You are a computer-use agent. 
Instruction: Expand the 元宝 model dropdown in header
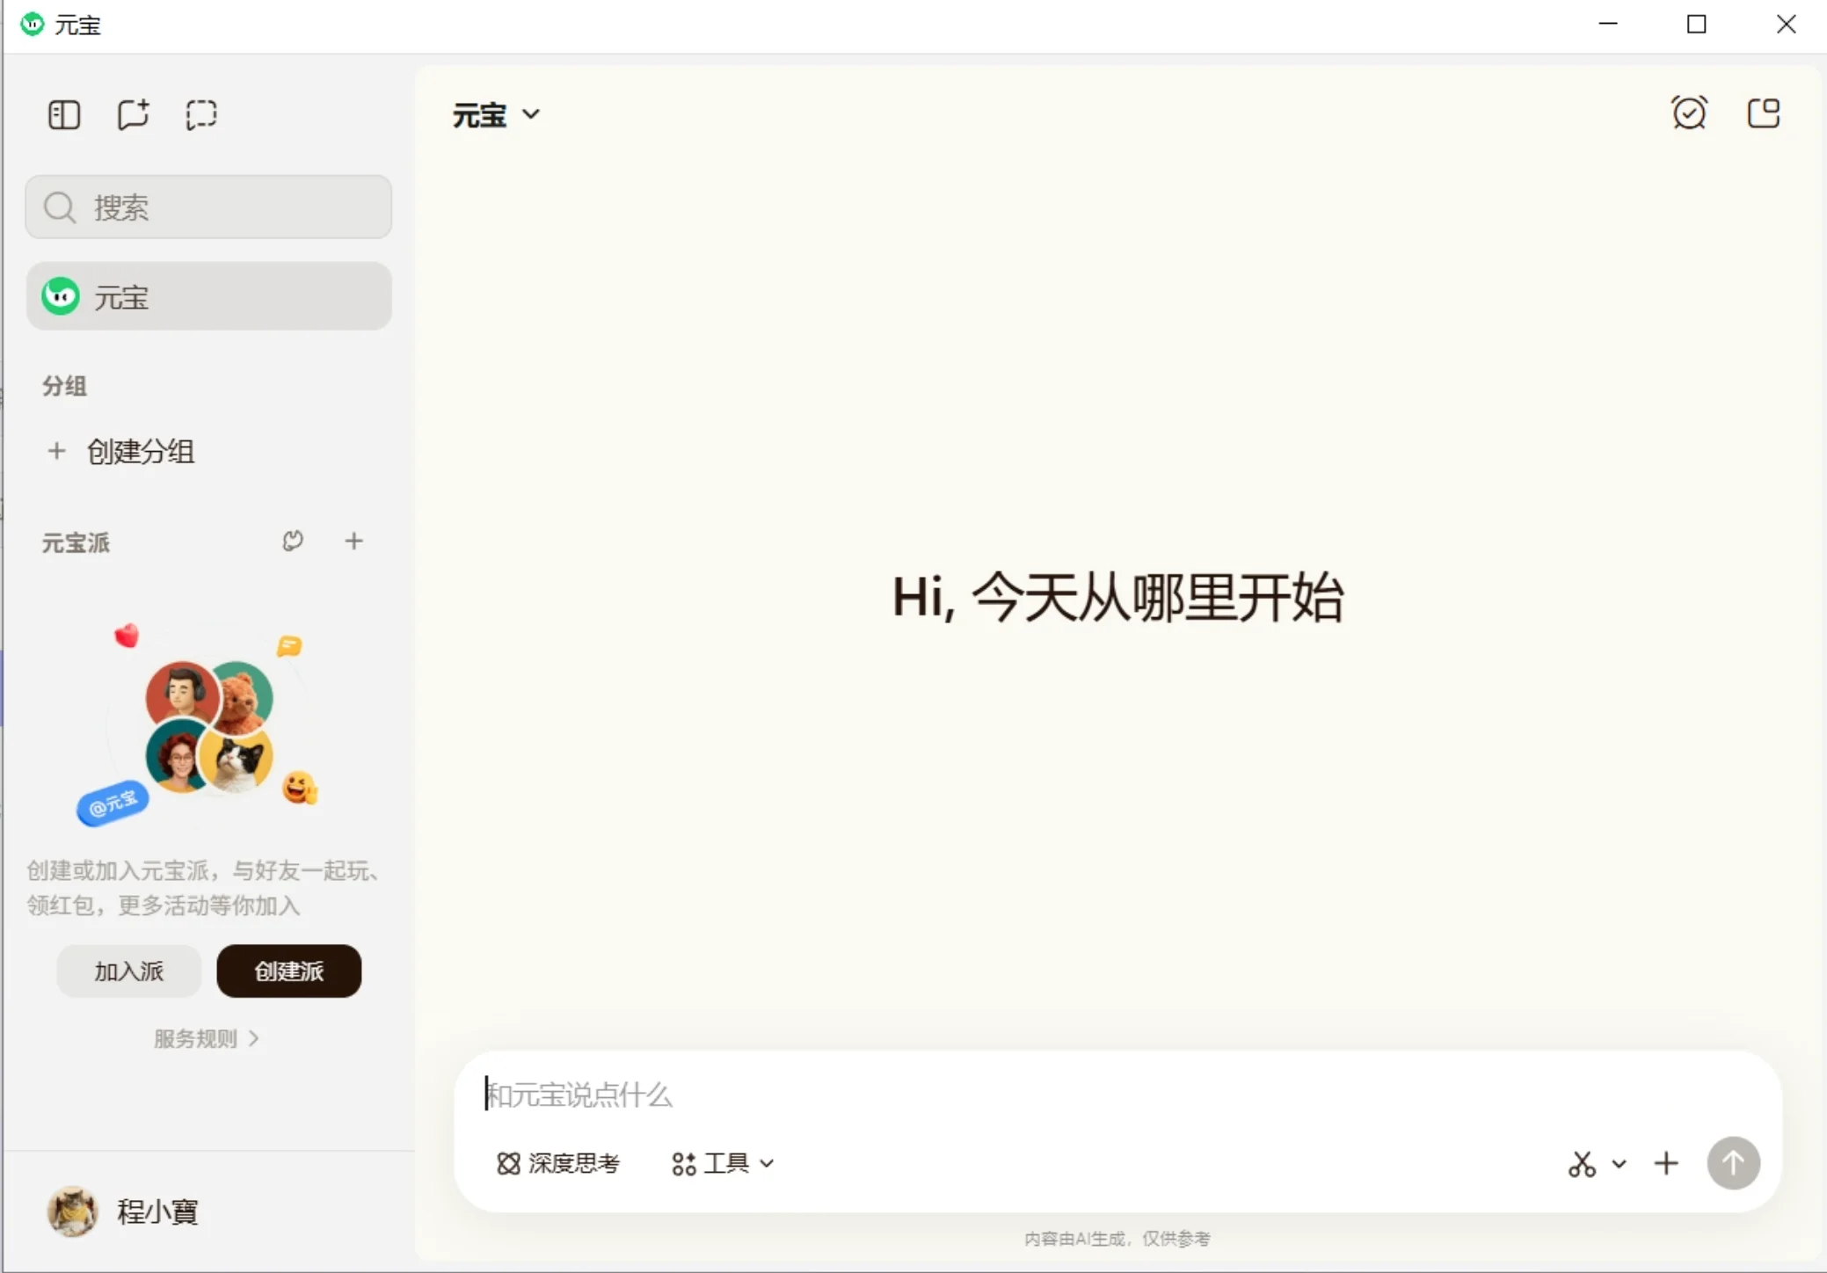point(497,115)
